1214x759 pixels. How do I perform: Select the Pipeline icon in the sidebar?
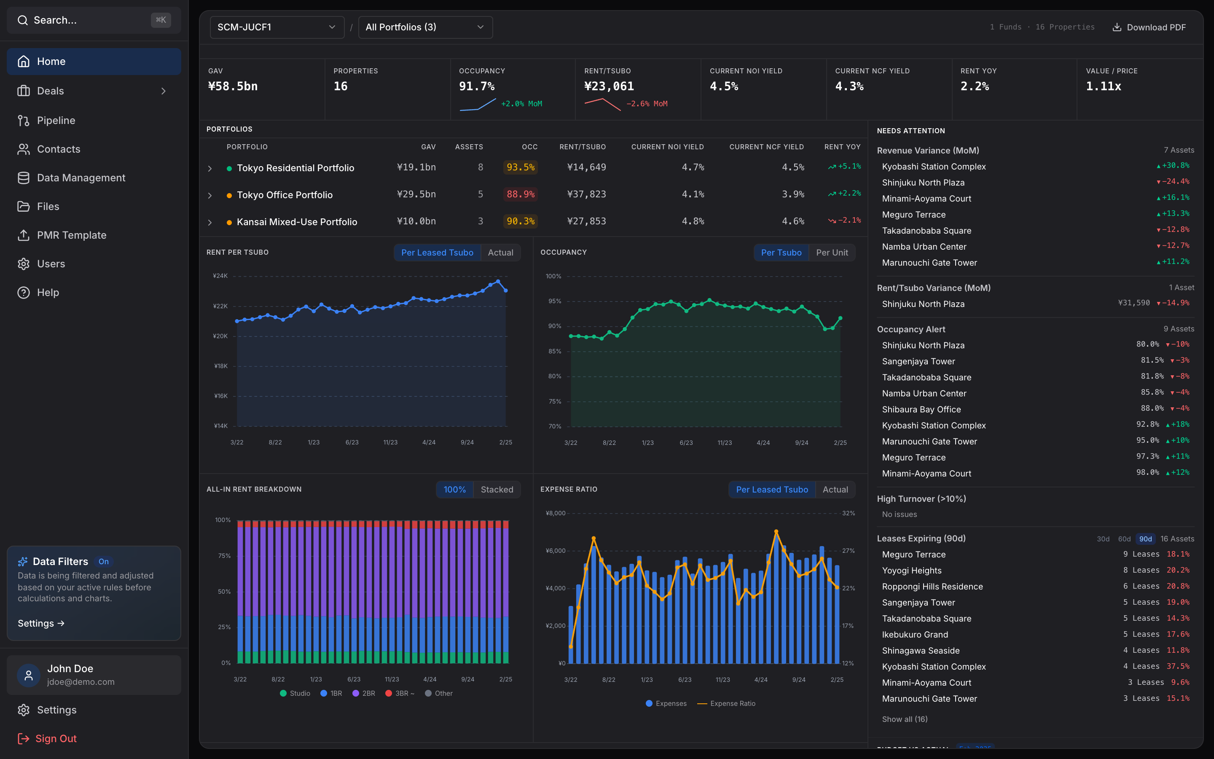pos(24,120)
